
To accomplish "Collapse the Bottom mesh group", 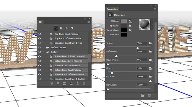I will pyautogui.click(x=44, y=52).
